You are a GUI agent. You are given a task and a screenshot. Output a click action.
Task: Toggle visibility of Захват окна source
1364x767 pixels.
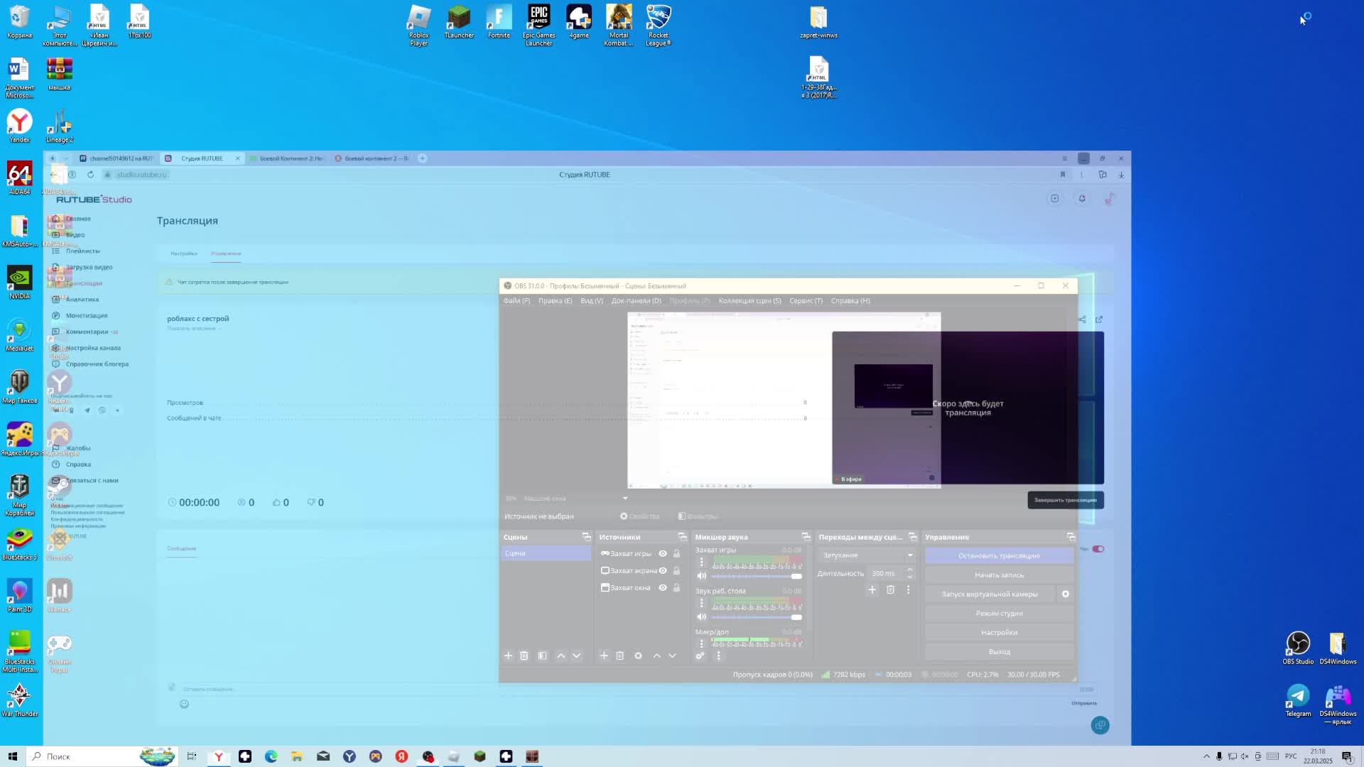click(663, 587)
